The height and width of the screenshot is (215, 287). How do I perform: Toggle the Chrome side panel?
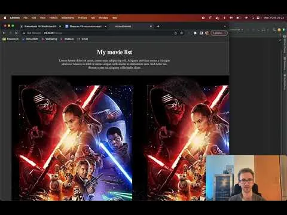[201, 33]
